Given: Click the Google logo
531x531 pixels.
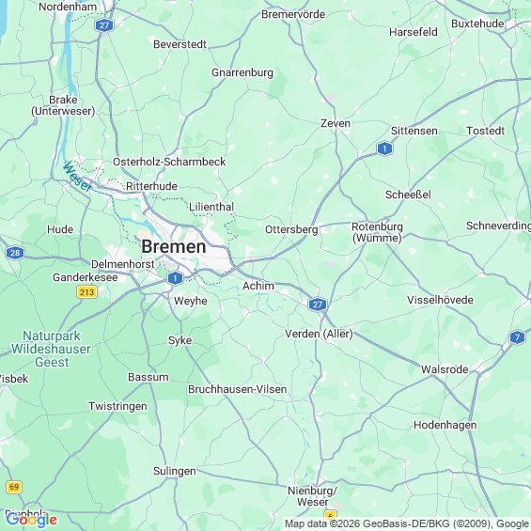Looking at the screenshot, I should click(x=32, y=520).
